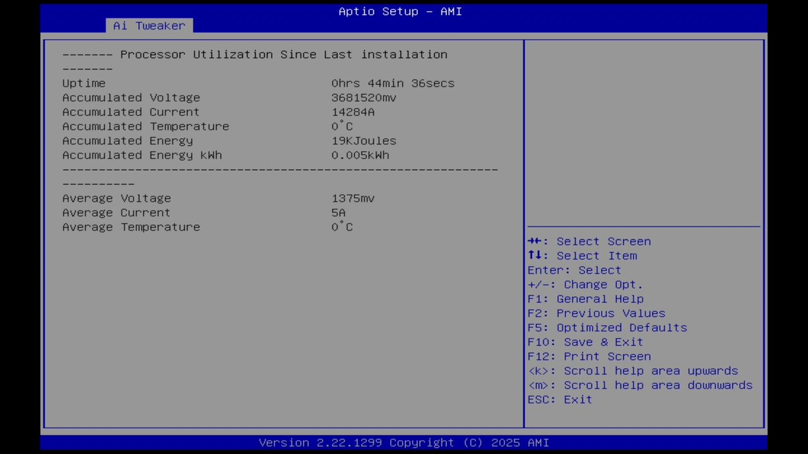
Task: Click the Accumulated Voltage entry
Action: [x=131, y=97]
